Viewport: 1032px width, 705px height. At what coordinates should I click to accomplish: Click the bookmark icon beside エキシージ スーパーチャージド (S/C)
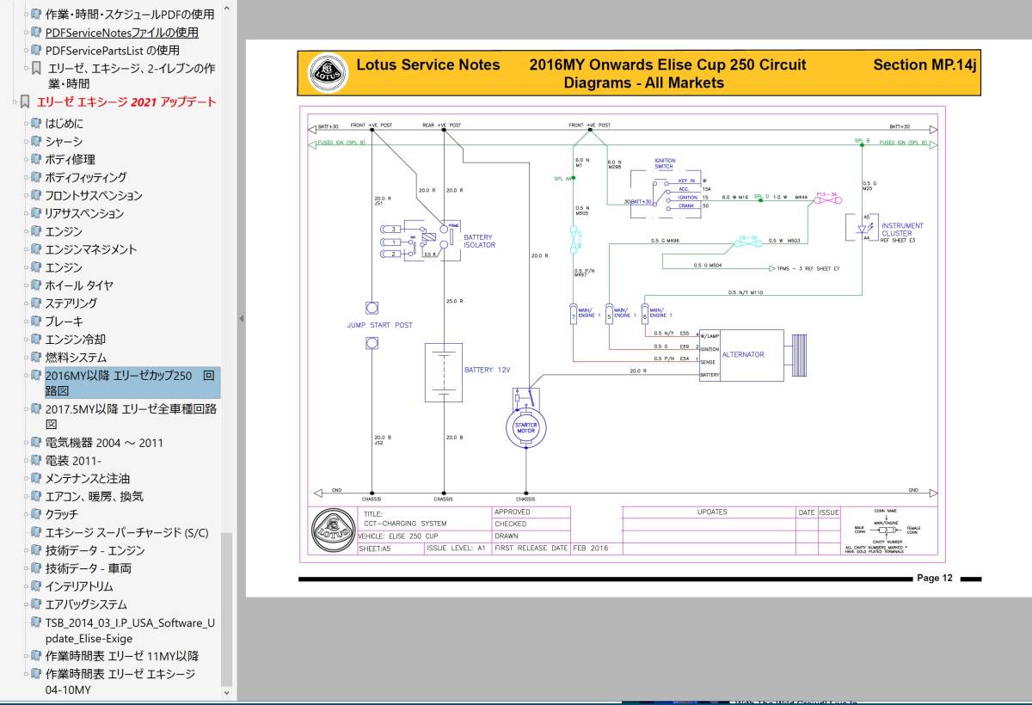[x=36, y=533]
